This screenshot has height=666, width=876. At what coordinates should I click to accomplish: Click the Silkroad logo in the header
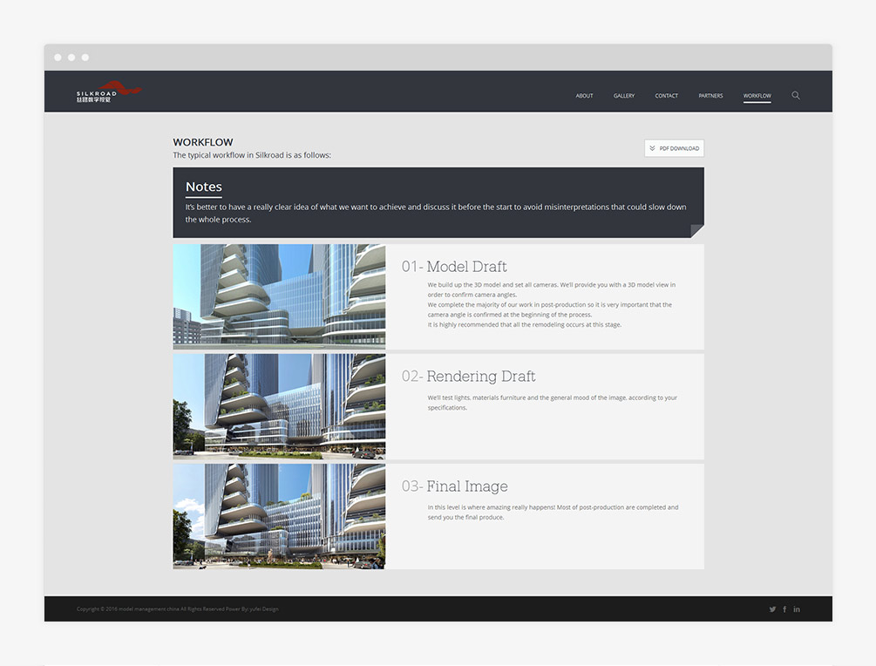pyautogui.click(x=107, y=92)
